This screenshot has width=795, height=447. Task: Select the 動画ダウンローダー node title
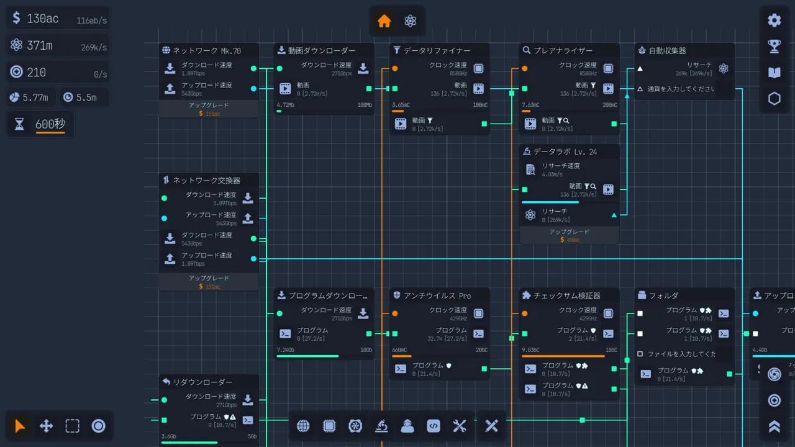(322, 51)
